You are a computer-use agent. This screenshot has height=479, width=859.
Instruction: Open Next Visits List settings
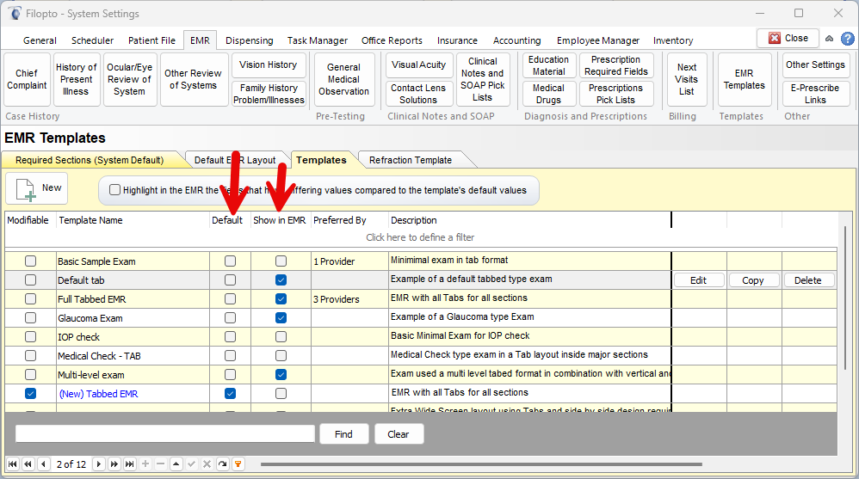(687, 79)
